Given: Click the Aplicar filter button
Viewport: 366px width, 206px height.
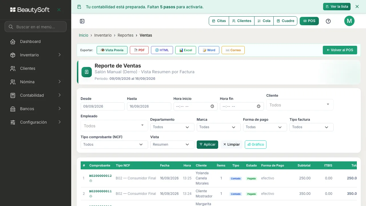Looking at the screenshot, I should point(207,144).
